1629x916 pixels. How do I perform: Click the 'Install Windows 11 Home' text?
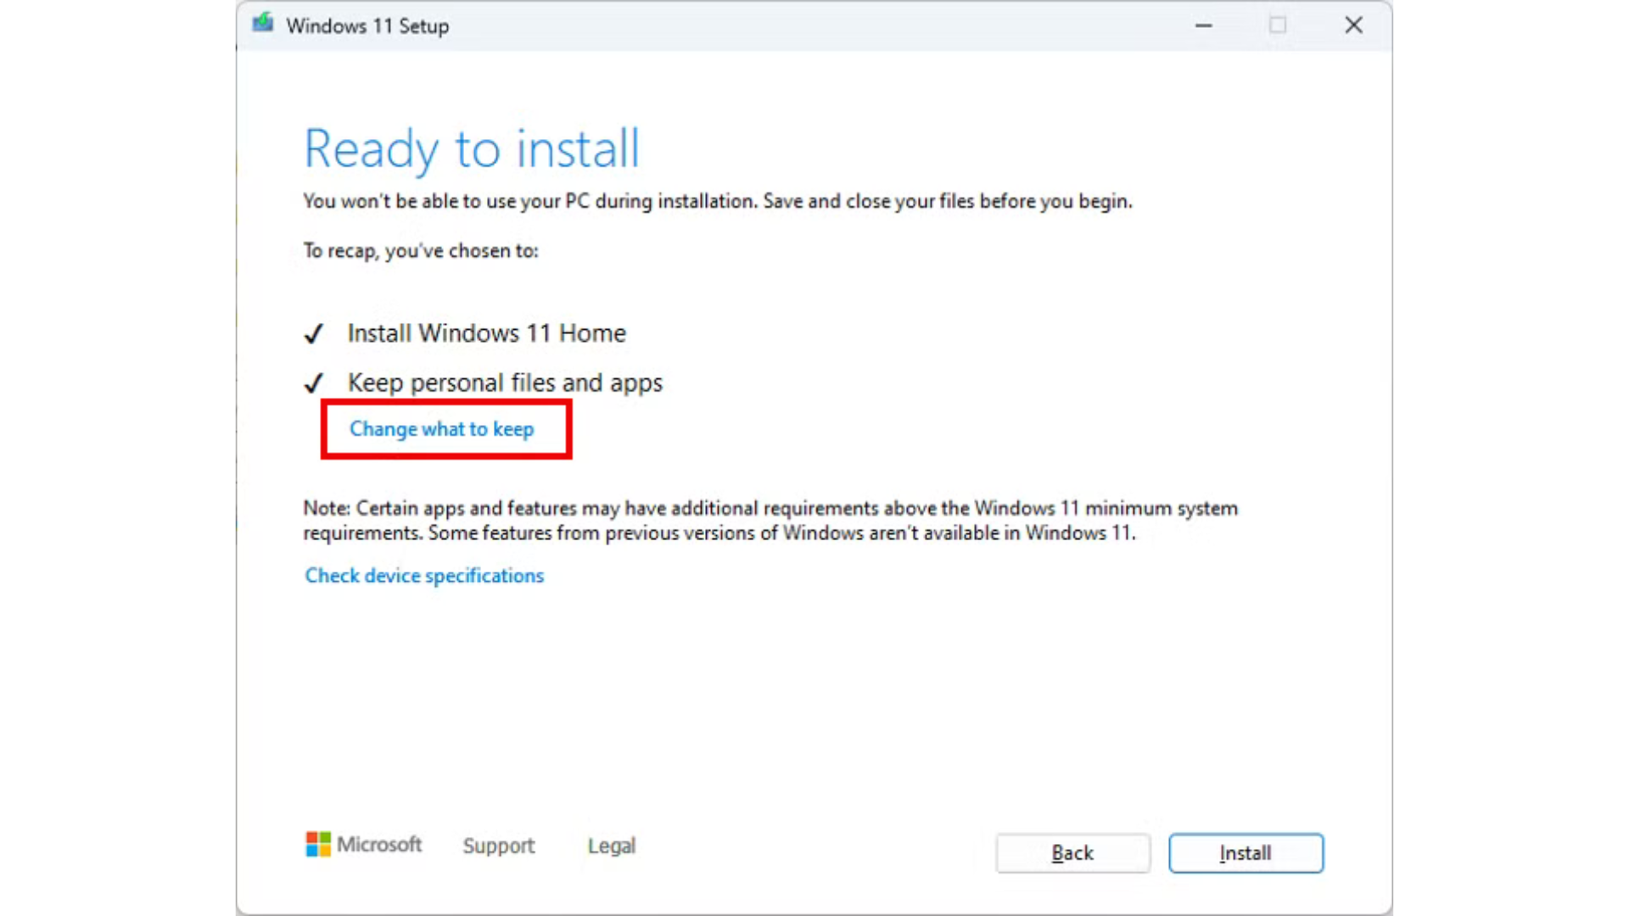[x=487, y=333]
